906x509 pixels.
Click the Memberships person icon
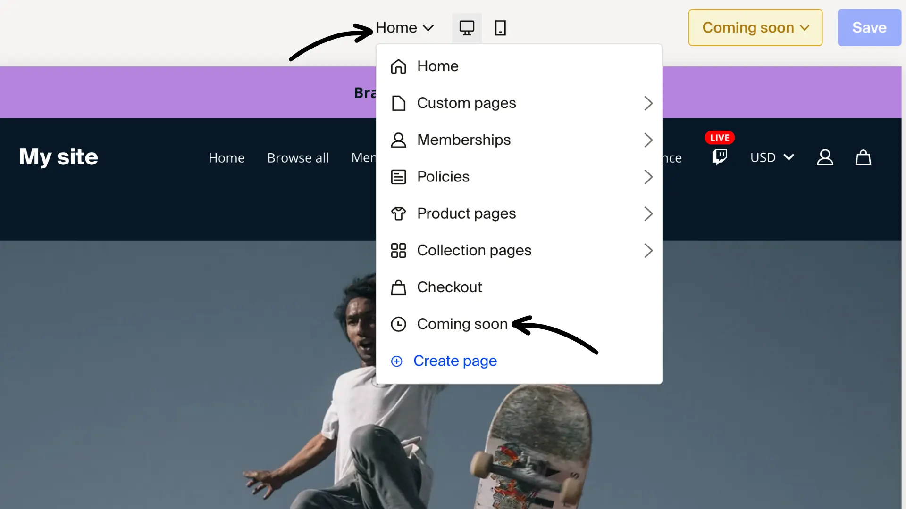(399, 140)
